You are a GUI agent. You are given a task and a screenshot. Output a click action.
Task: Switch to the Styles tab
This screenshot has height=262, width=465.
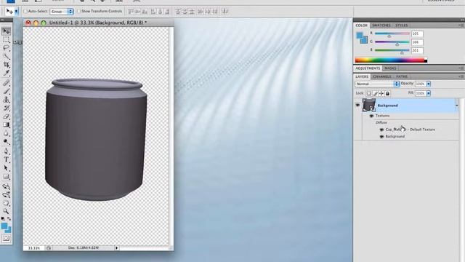click(x=402, y=25)
